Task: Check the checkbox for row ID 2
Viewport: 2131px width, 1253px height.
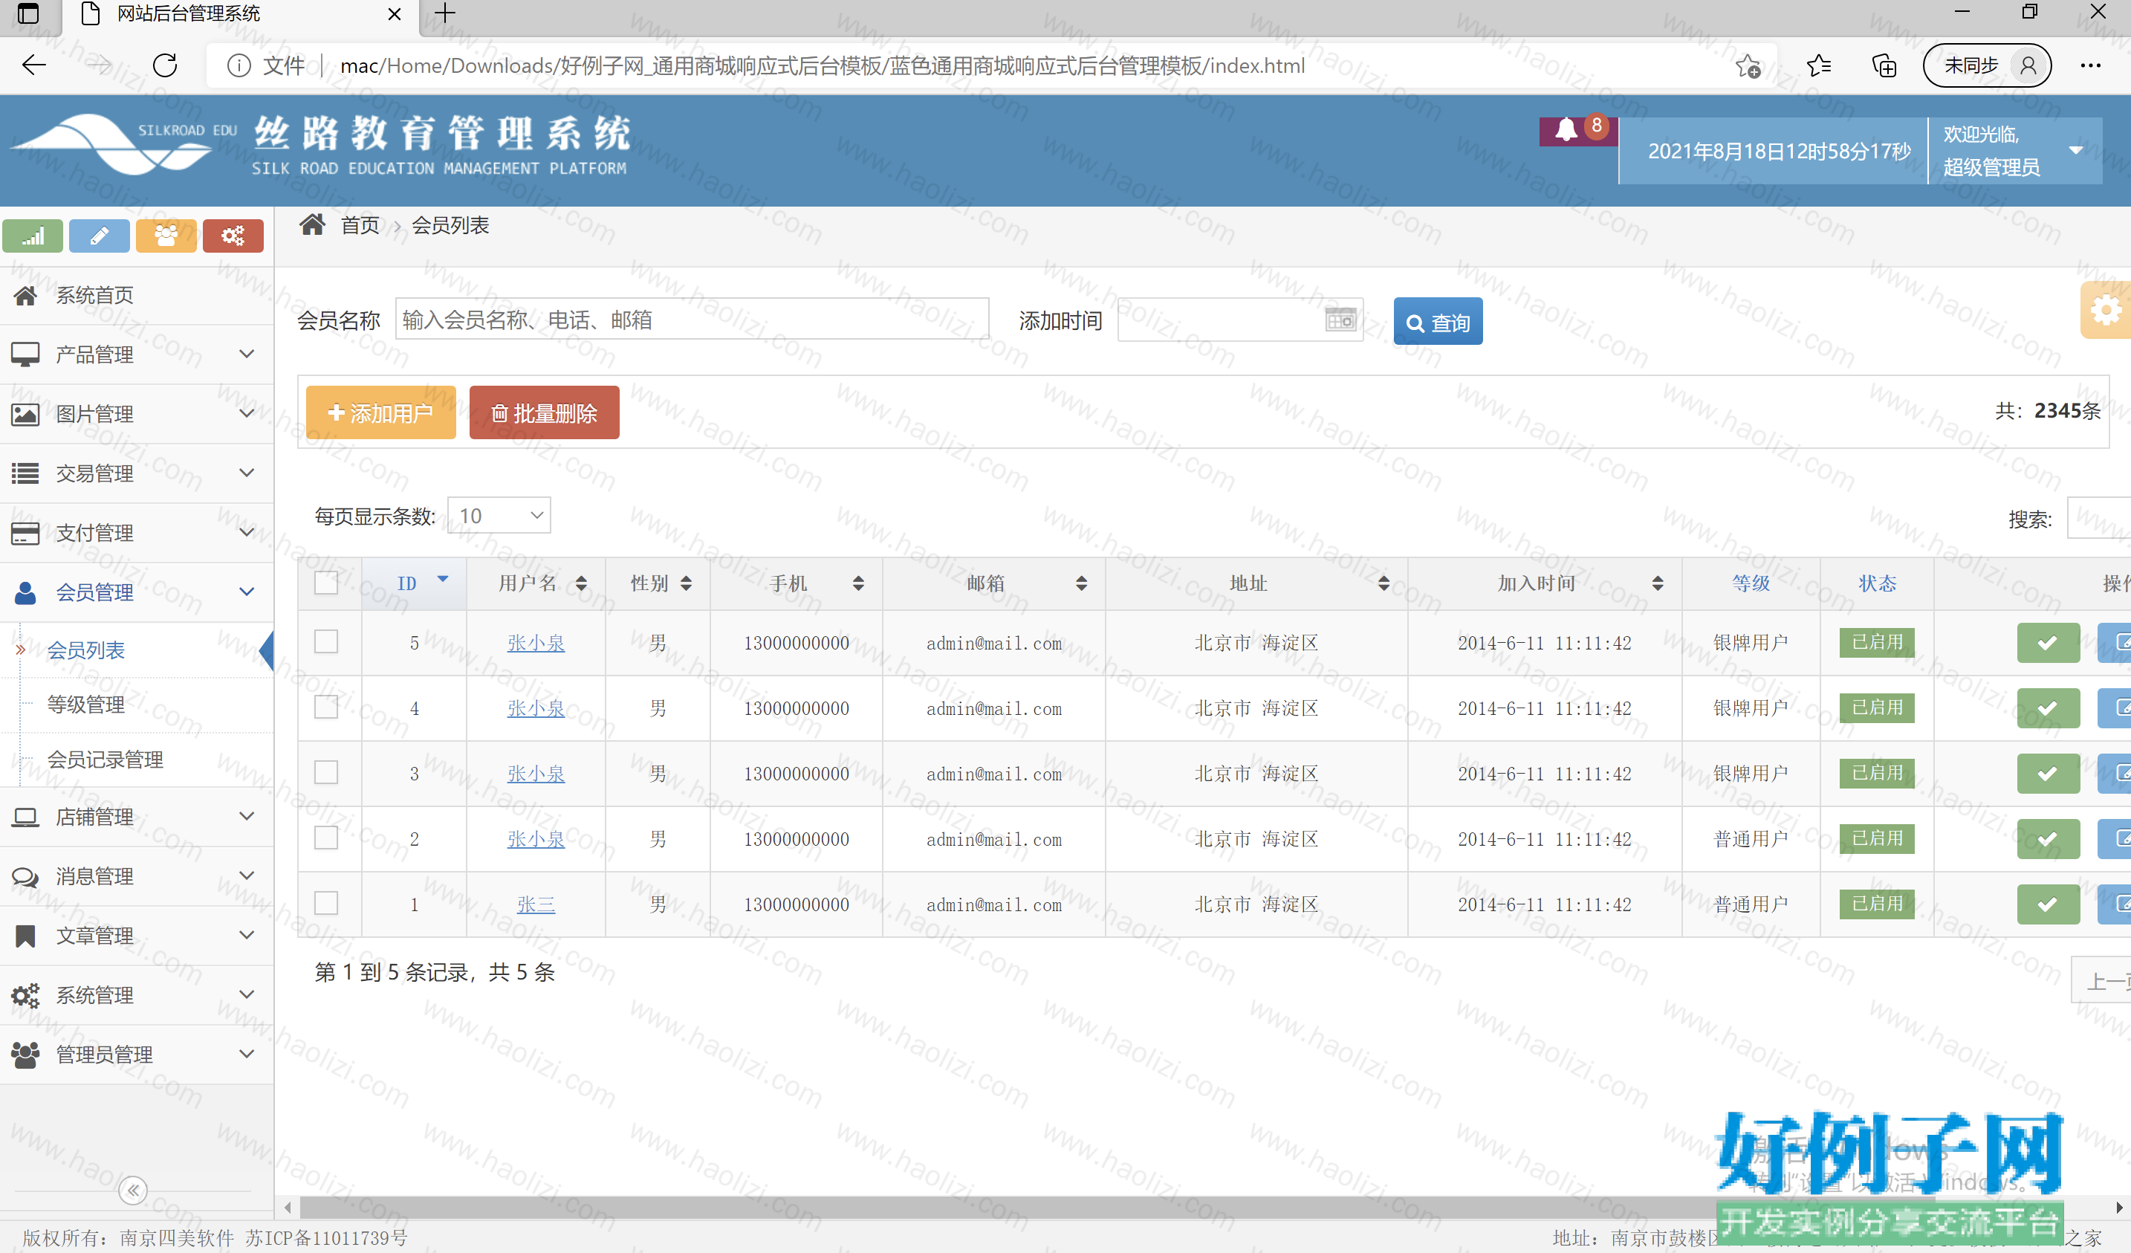Action: pos(325,838)
